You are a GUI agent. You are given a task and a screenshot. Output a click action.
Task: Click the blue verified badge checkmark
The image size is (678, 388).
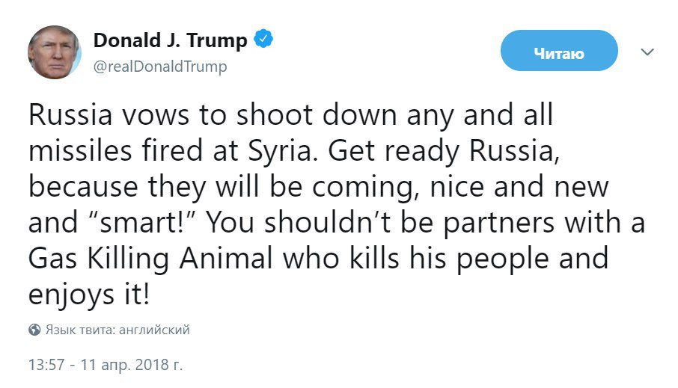click(x=263, y=39)
